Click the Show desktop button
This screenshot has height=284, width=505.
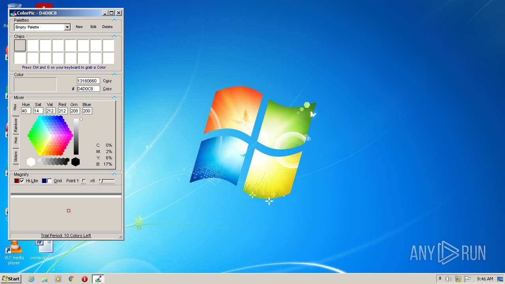click(x=501, y=279)
